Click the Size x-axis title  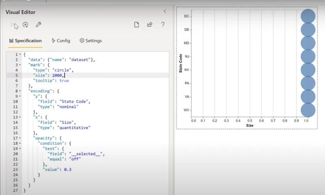tap(250, 126)
